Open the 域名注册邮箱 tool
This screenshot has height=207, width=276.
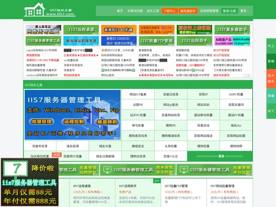[105, 156]
